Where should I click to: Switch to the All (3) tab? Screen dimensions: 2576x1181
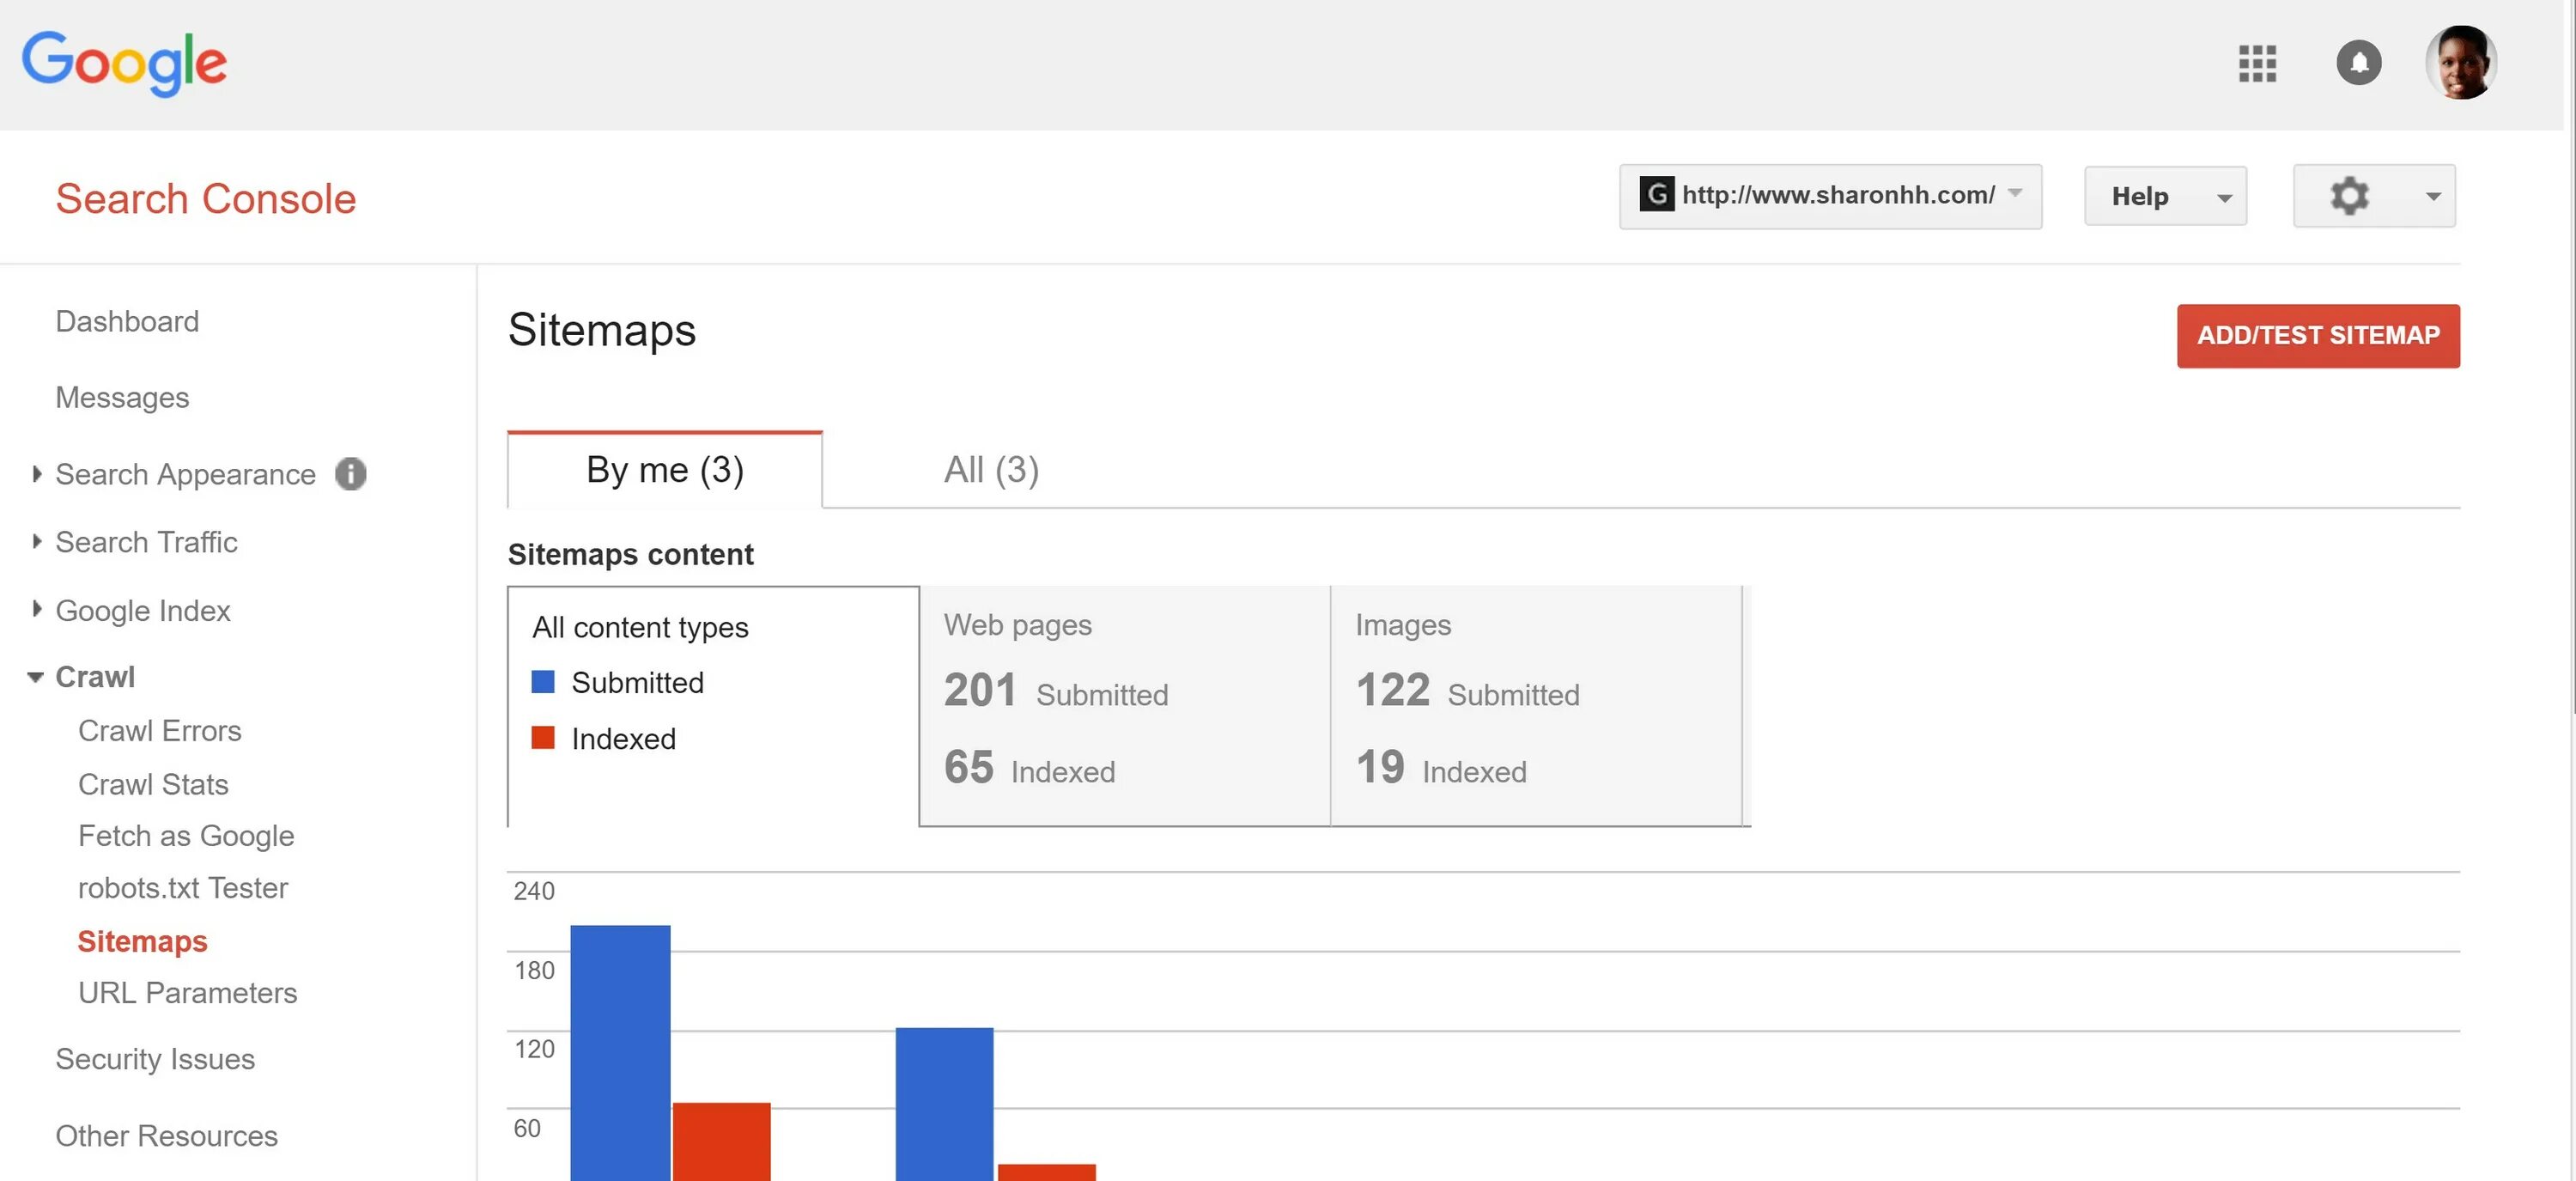click(989, 468)
